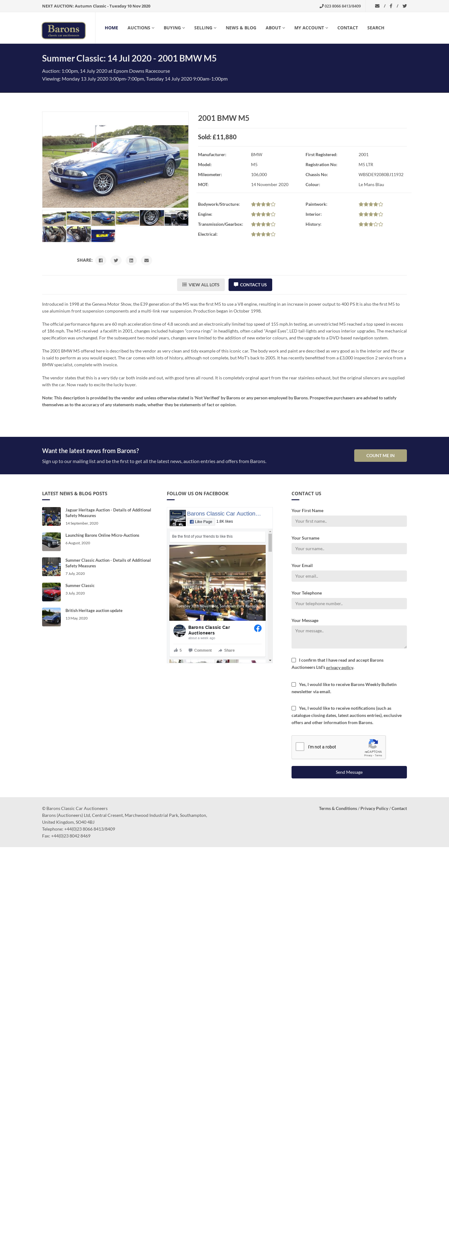
Task: Open the Contact menu item
Action: (x=347, y=28)
